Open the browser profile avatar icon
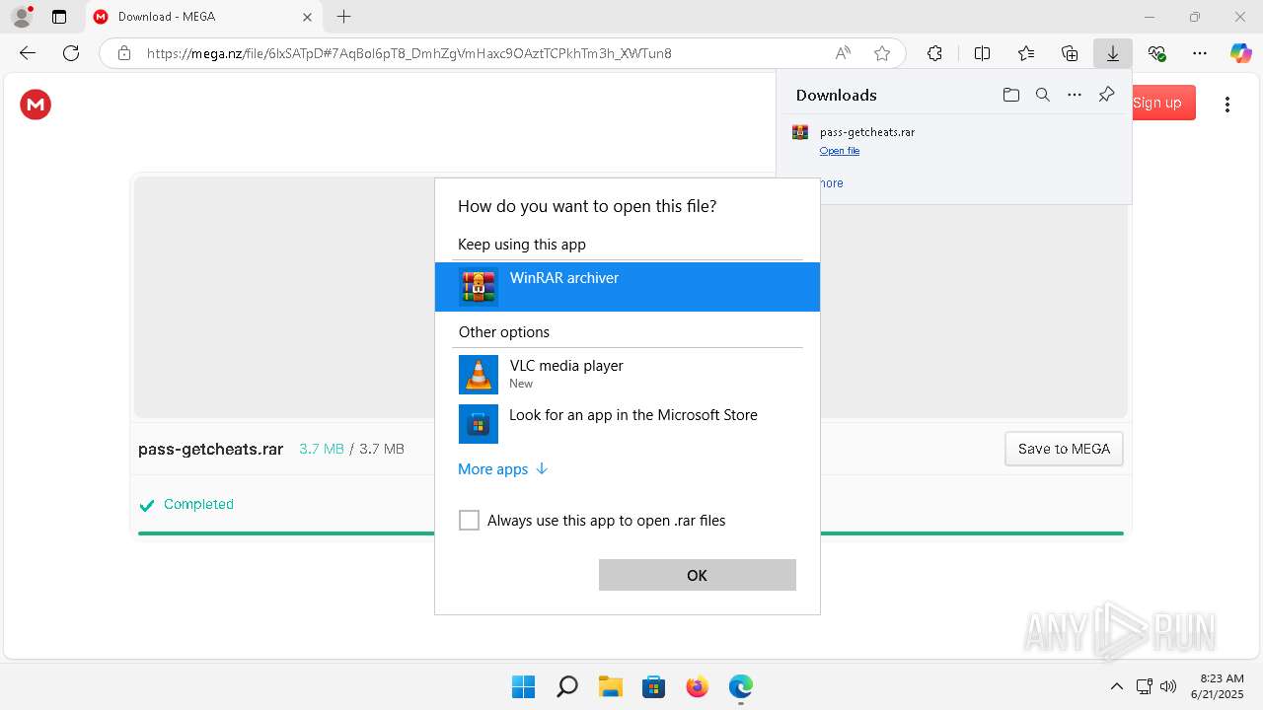 (x=22, y=17)
